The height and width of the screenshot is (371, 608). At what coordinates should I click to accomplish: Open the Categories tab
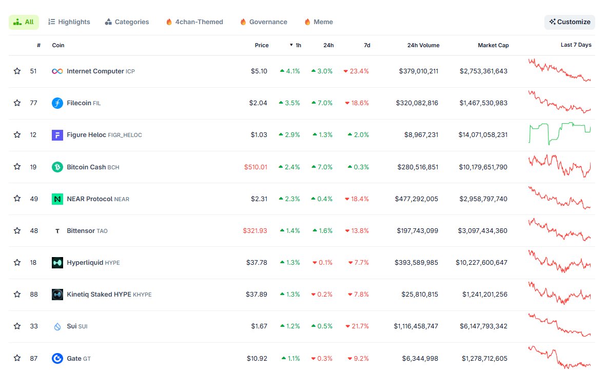click(x=127, y=22)
